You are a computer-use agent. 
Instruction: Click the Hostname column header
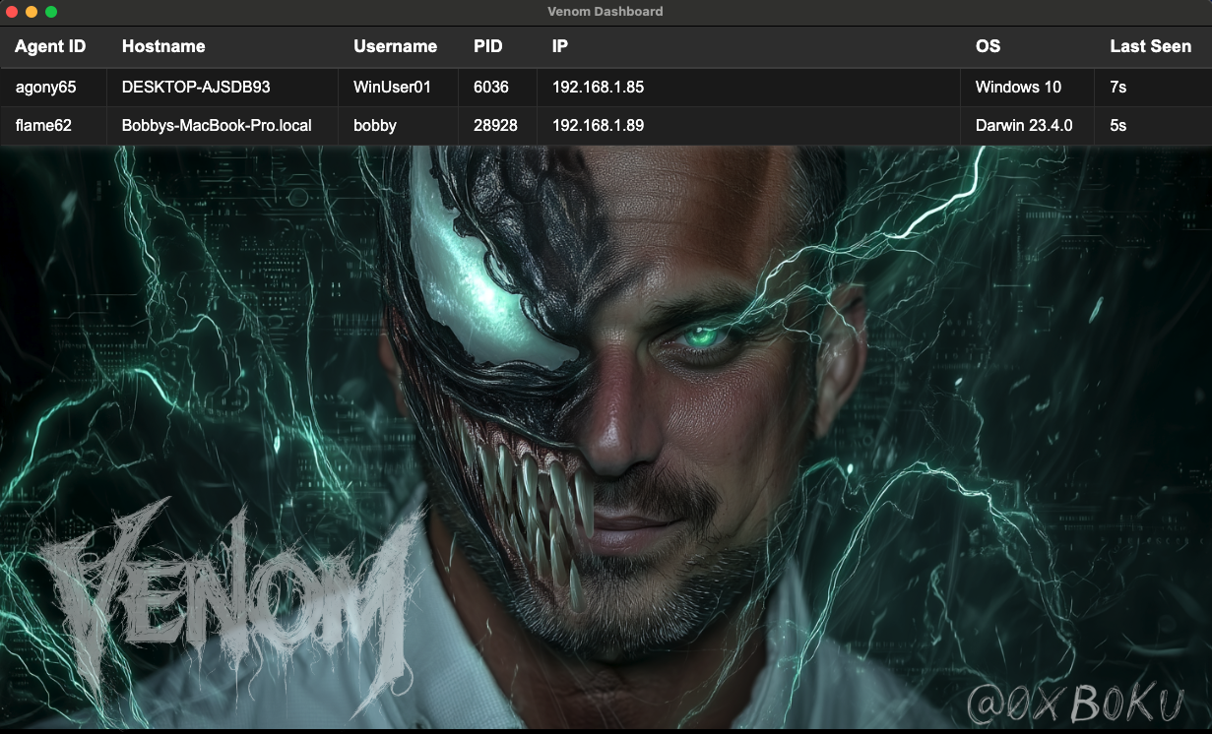(162, 46)
